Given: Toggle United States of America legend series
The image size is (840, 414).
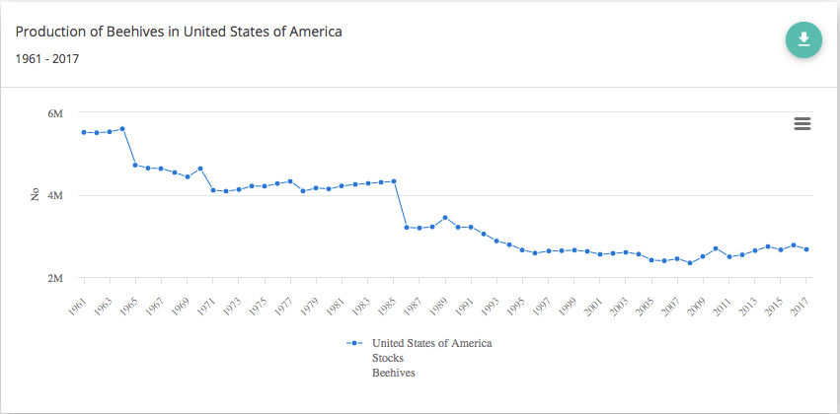Looking at the screenshot, I should pyautogui.click(x=431, y=343).
